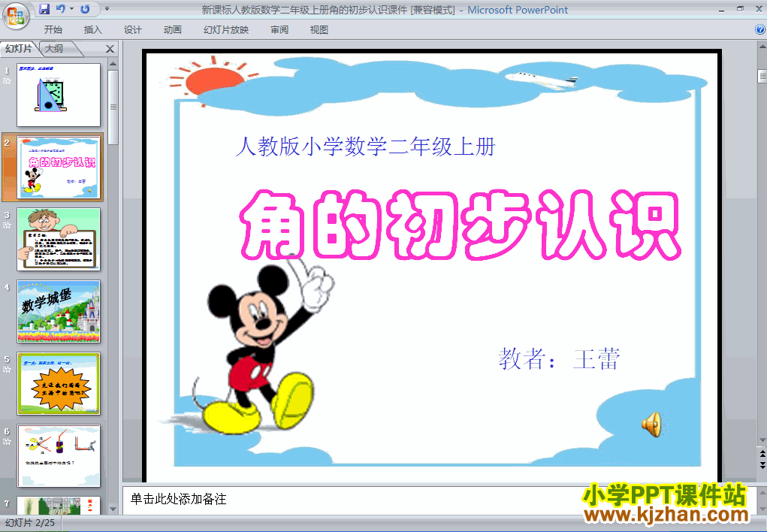767x532 pixels.
Task: Click the thumbnail pane scrollbar thumb
Action: [113, 107]
